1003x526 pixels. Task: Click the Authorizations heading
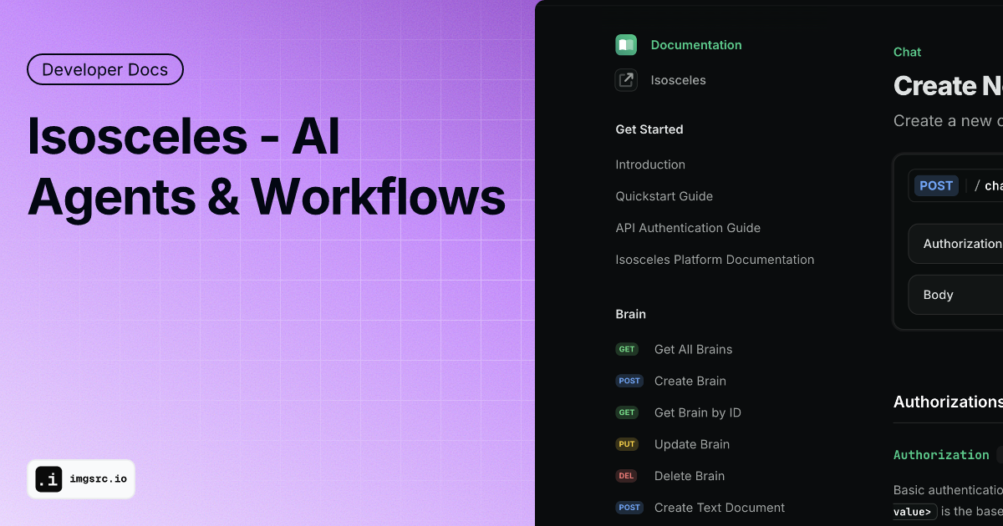coord(948,402)
